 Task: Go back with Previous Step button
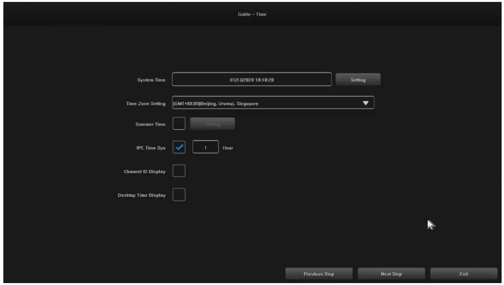coord(319,274)
